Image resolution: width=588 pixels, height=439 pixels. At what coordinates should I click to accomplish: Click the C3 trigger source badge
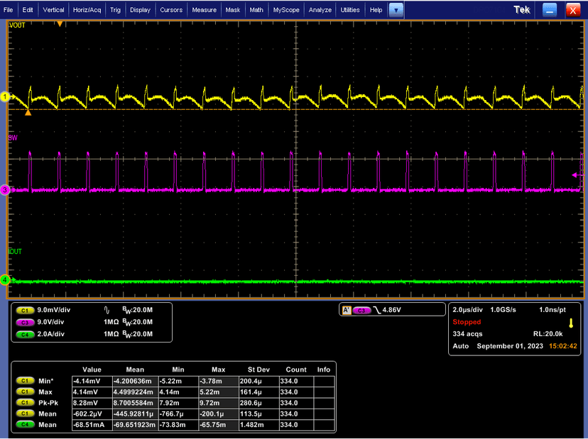tap(361, 311)
